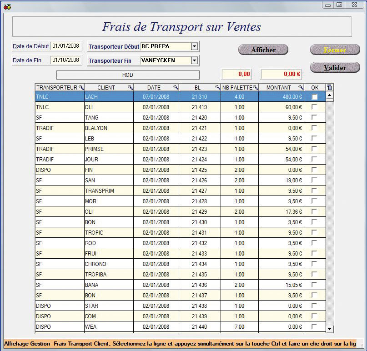Image resolution: width=367 pixels, height=351 pixels.
Task: Select the amount cell 480,00 €
Action: [282, 97]
